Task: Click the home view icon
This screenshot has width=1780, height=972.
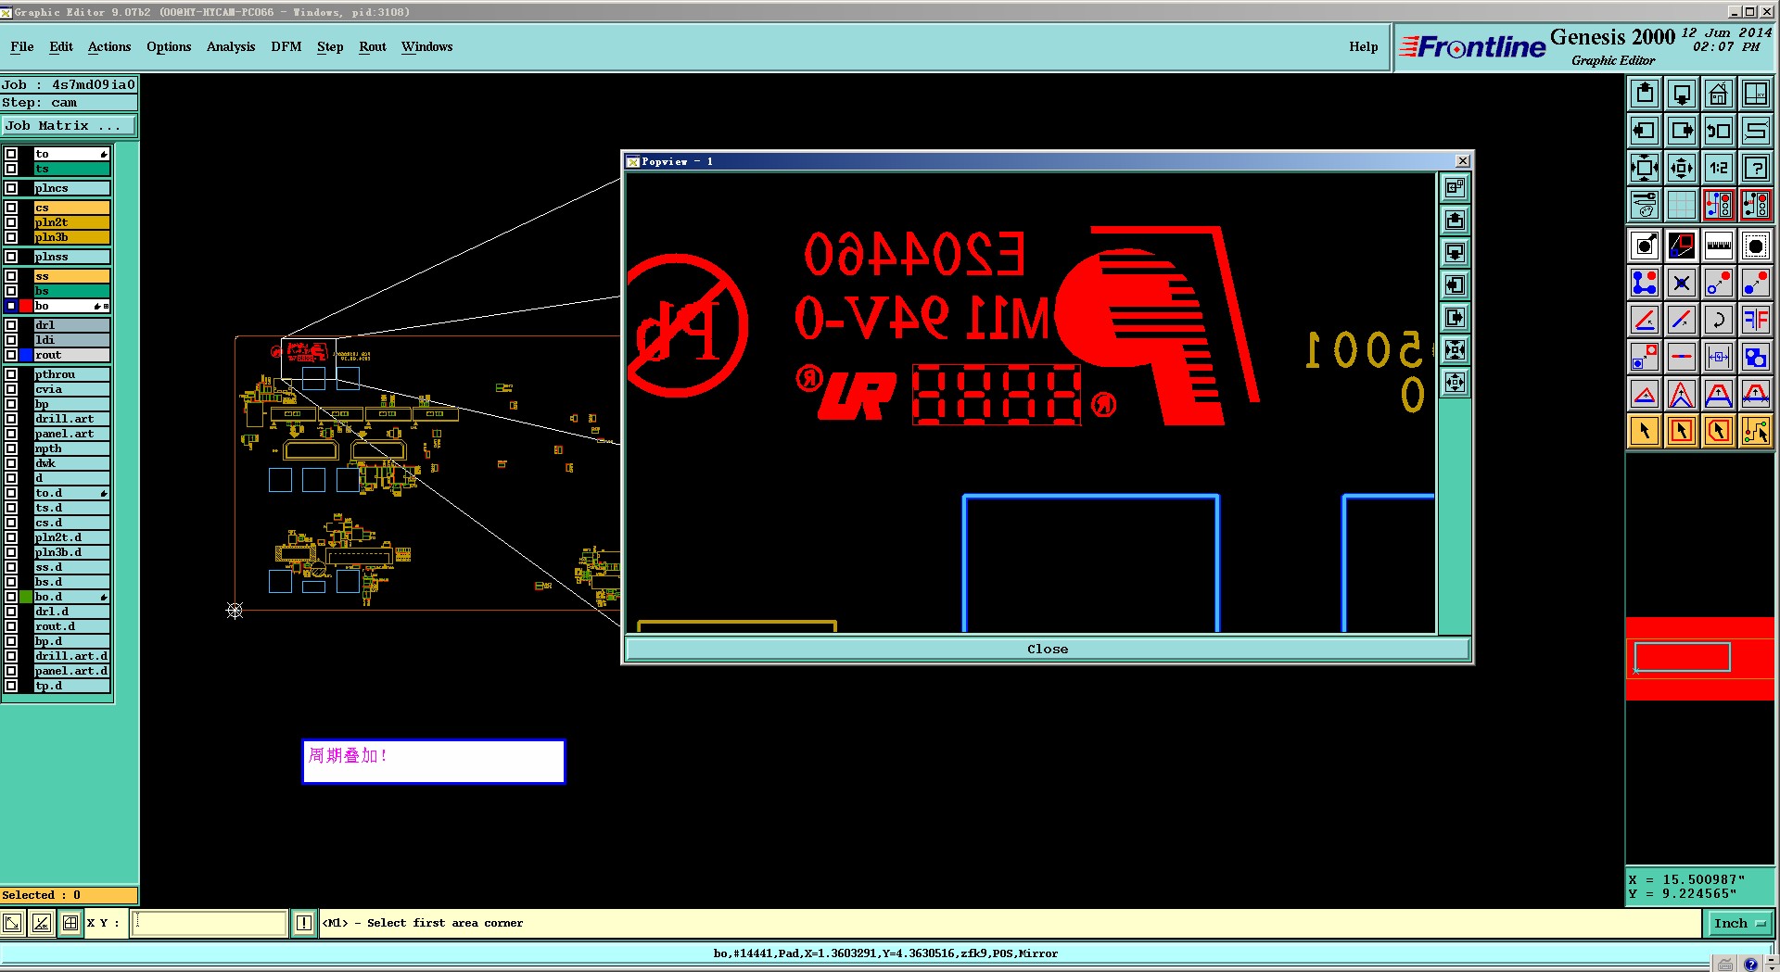Action: (x=1719, y=94)
